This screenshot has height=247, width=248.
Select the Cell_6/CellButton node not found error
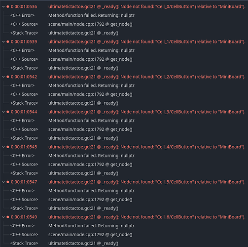point(147,217)
